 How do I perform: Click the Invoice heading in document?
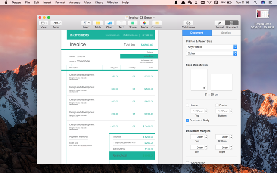tap(78, 44)
